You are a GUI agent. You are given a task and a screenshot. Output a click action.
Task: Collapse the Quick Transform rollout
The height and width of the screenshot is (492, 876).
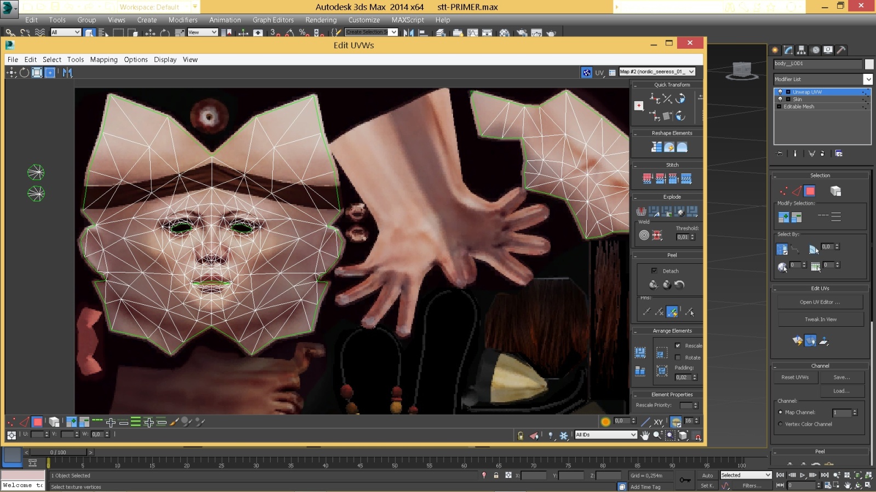click(635, 85)
